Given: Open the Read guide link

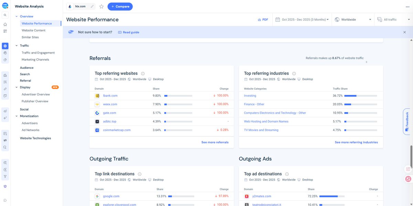Looking at the screenshot, I should 129,32.
